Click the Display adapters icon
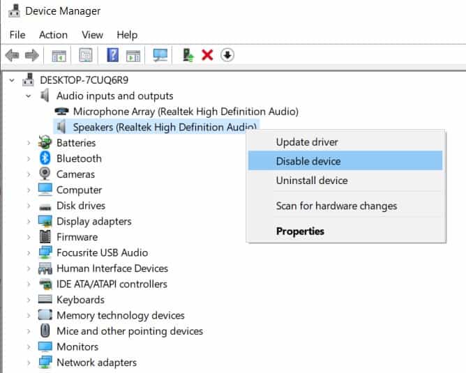The height and width of the screenshot is (373, 466). point(45,221)
